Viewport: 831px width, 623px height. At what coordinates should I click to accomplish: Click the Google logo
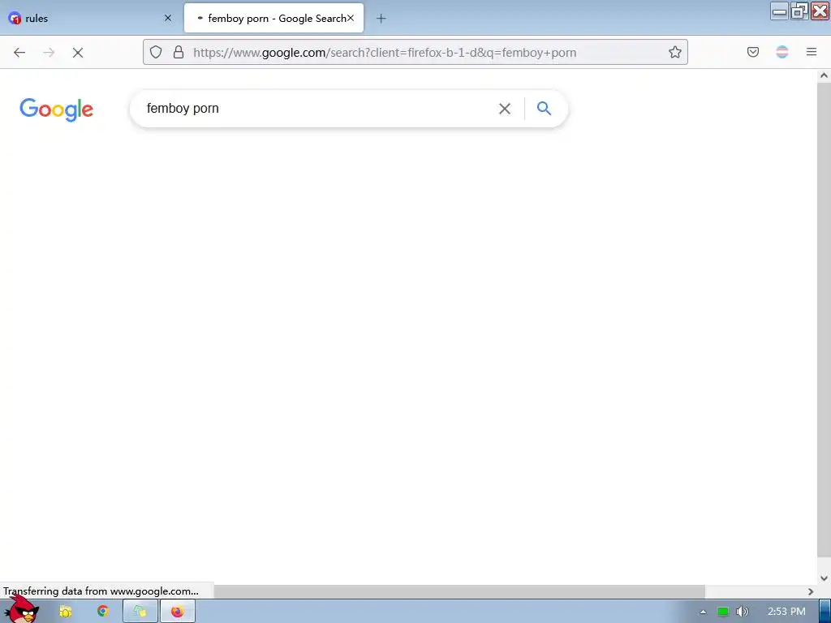tap(56, 110)
